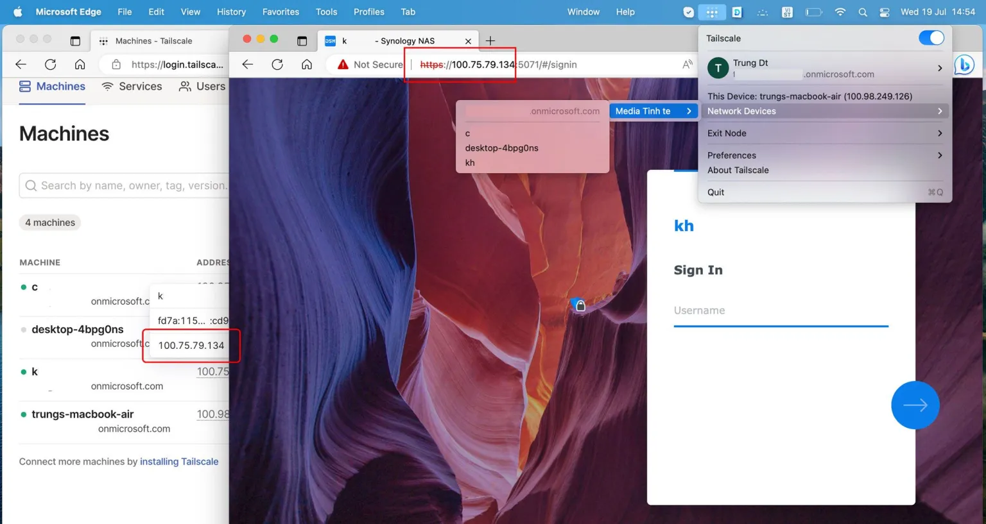Open the Bing sidebar icon in Edge

point(964,64)
